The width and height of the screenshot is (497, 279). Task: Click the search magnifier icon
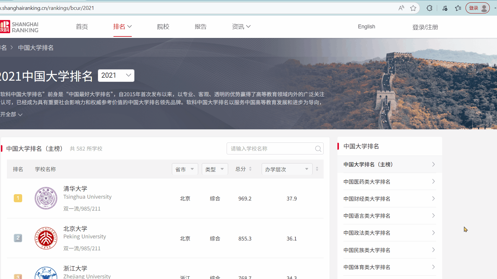(x=318, y=149)
